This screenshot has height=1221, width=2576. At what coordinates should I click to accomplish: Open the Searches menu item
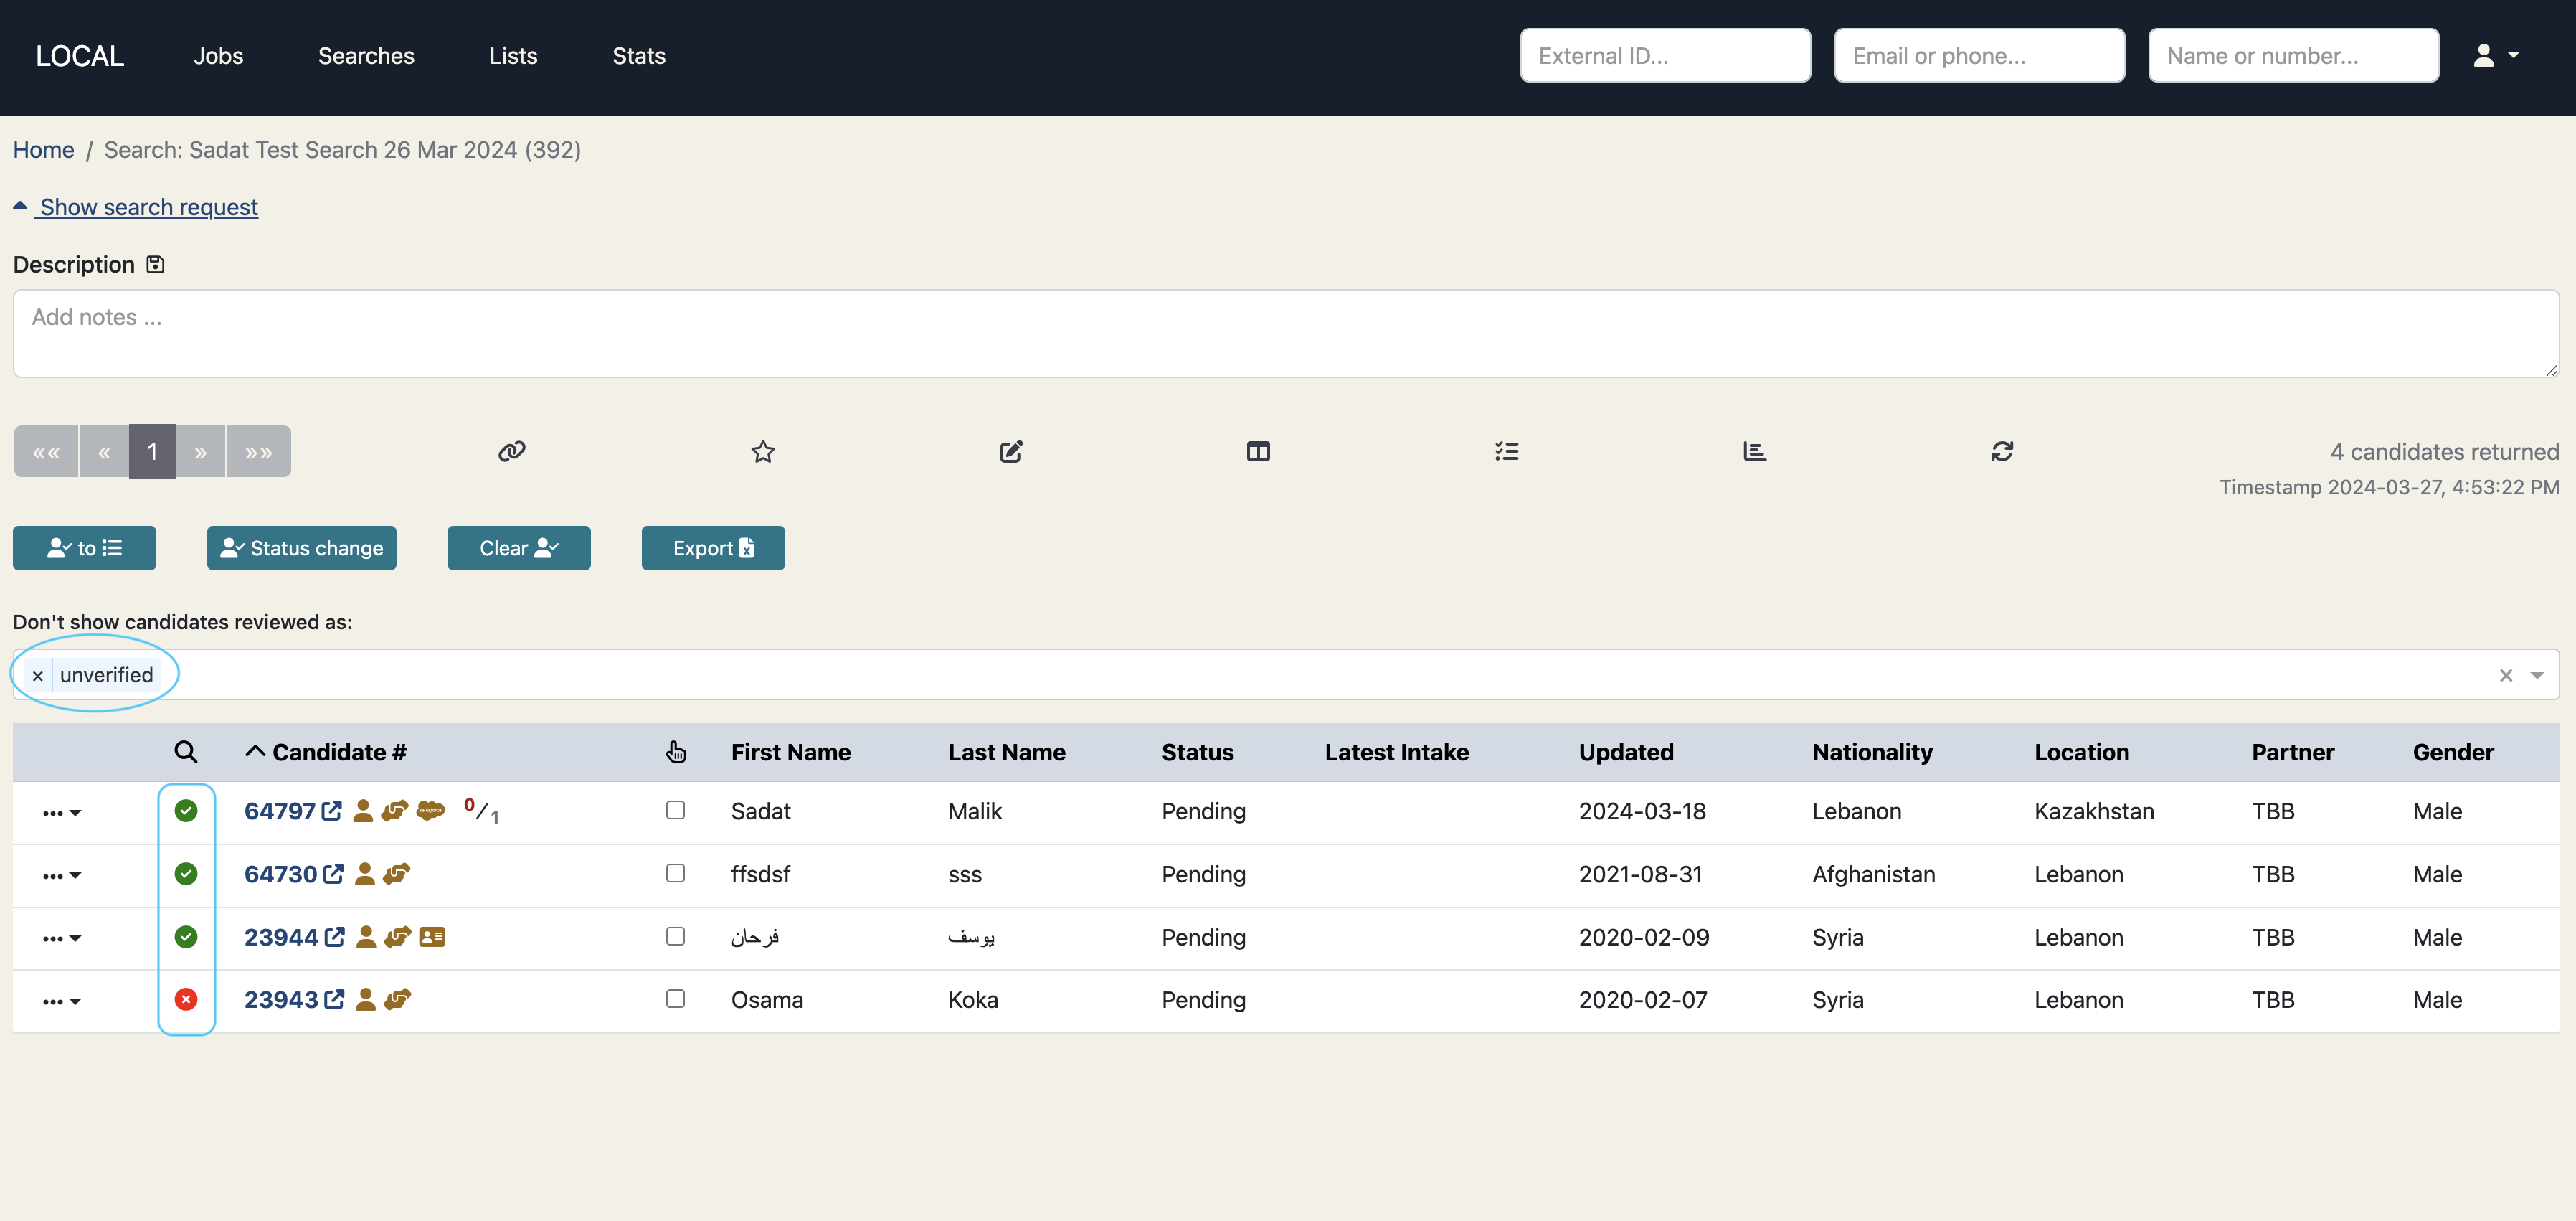coord(366,56)
